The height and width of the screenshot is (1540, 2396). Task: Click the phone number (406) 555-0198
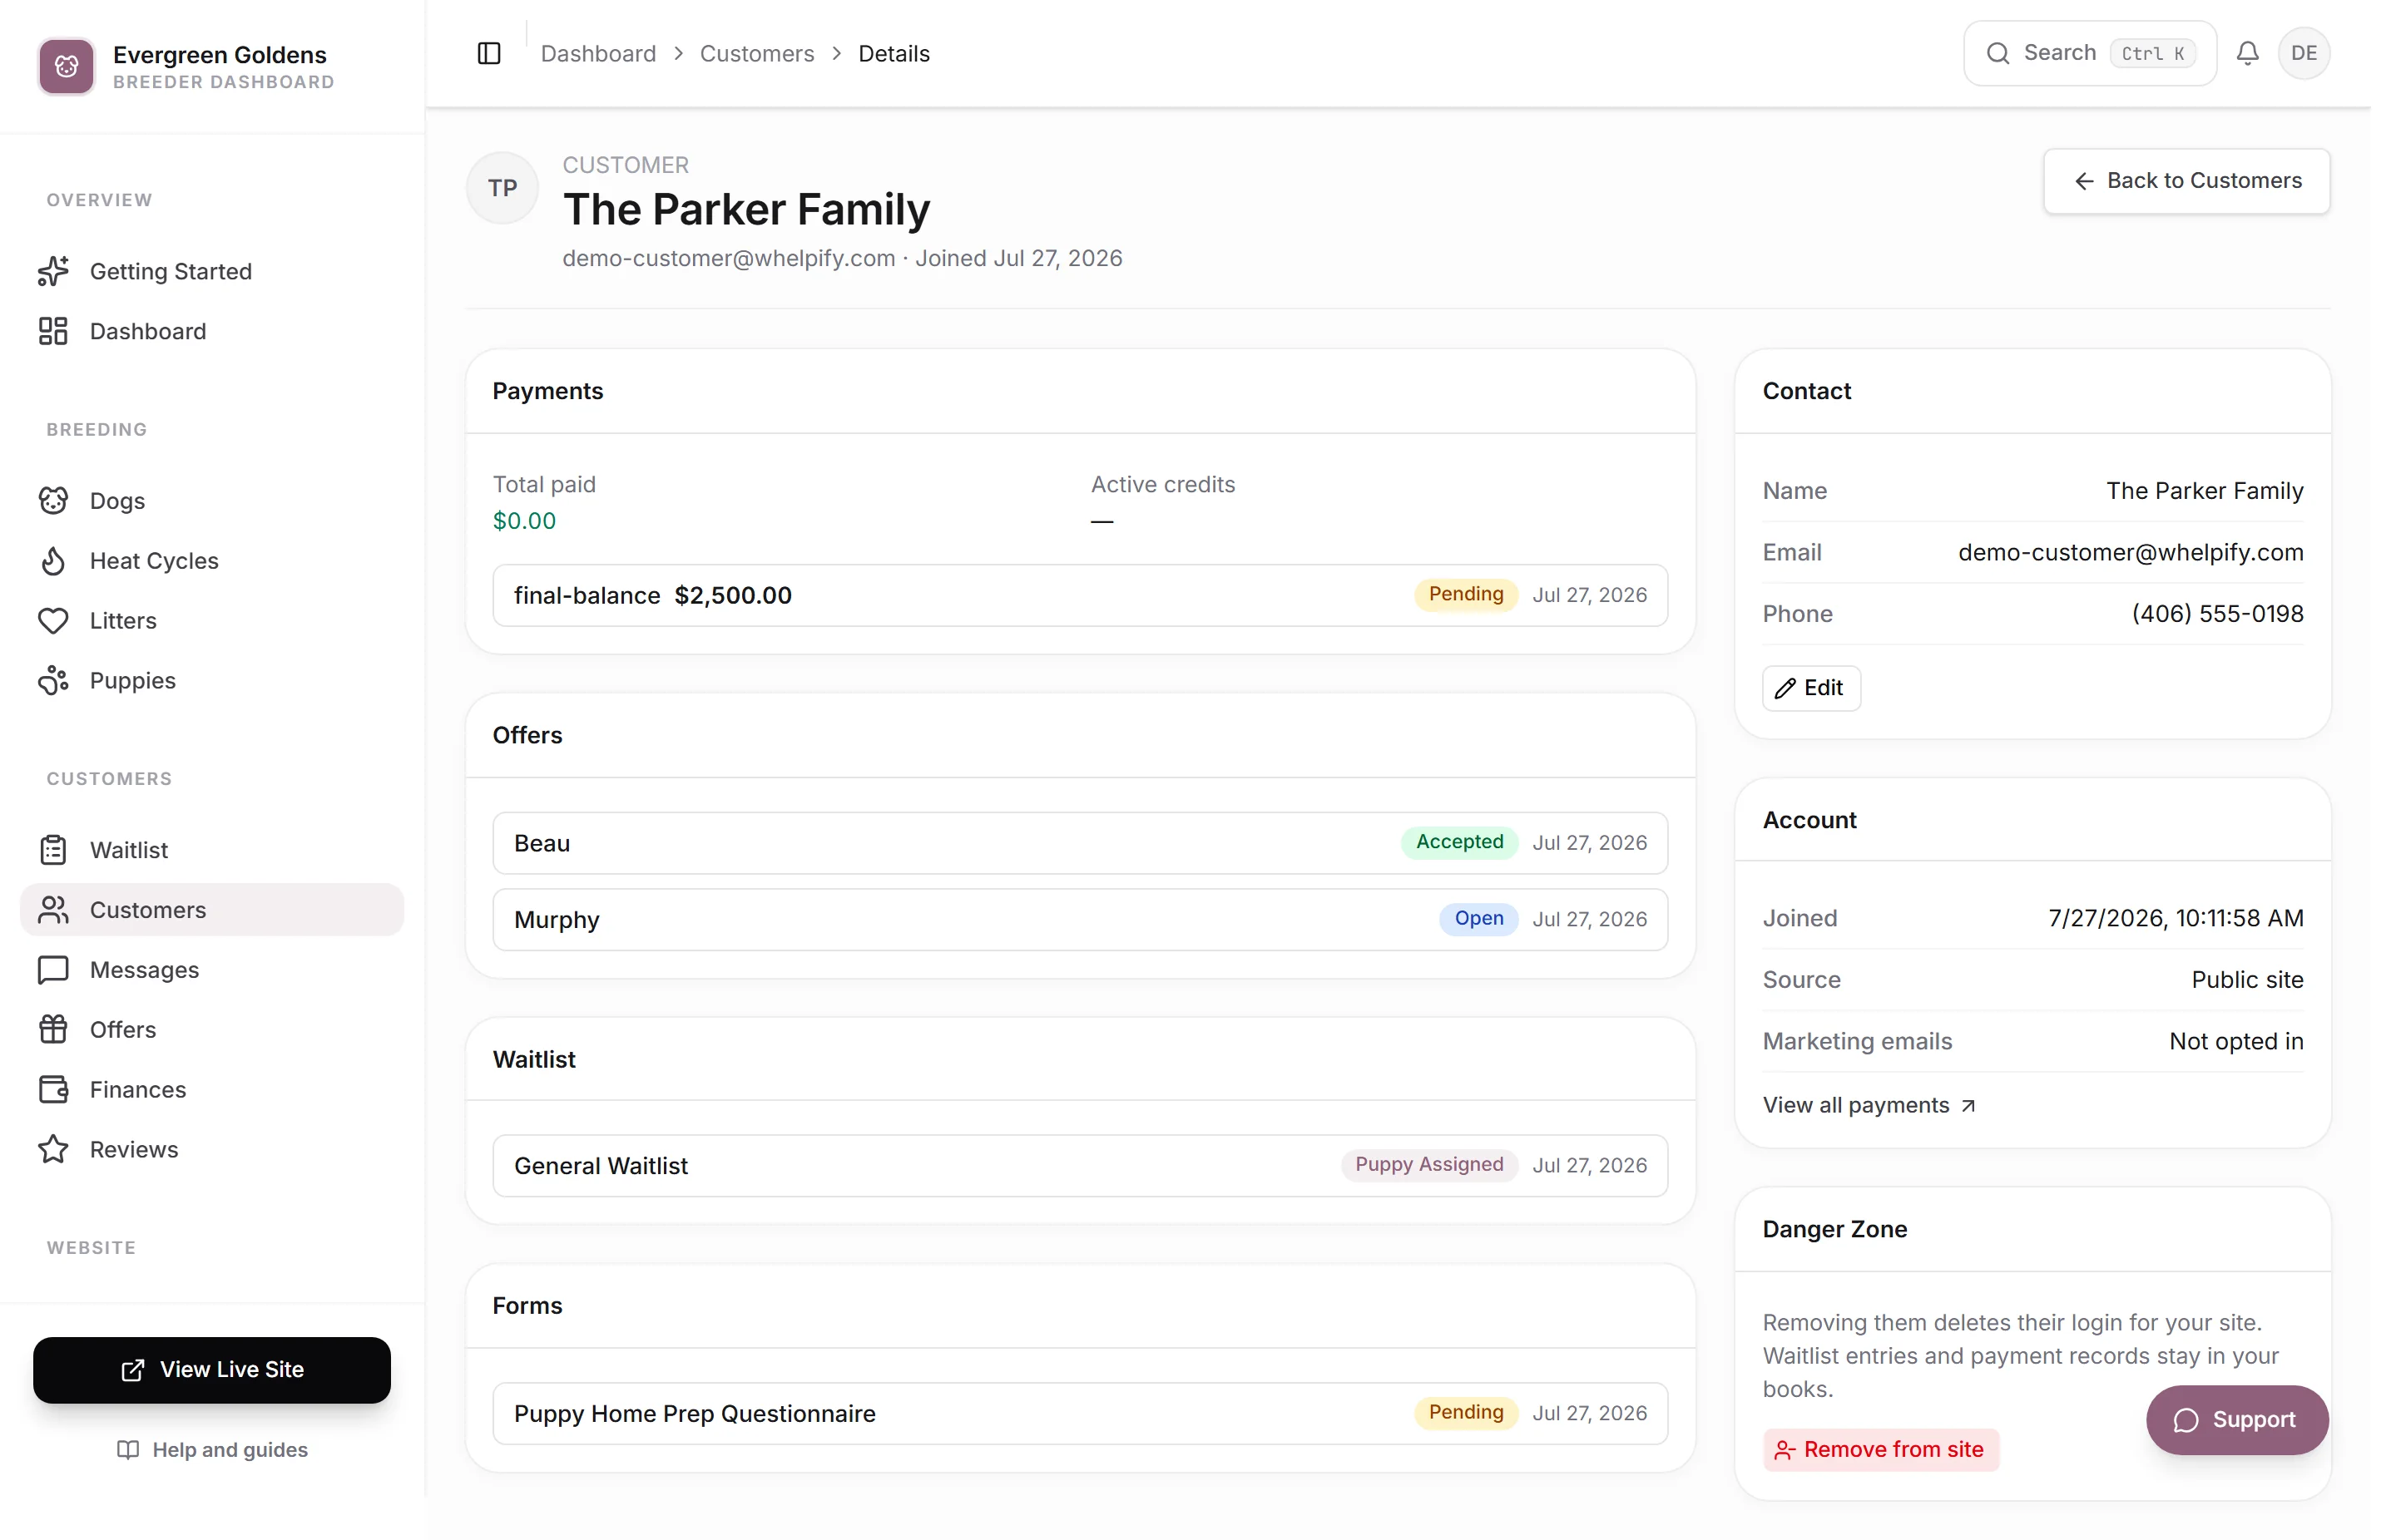click(x=2217, y=614)
